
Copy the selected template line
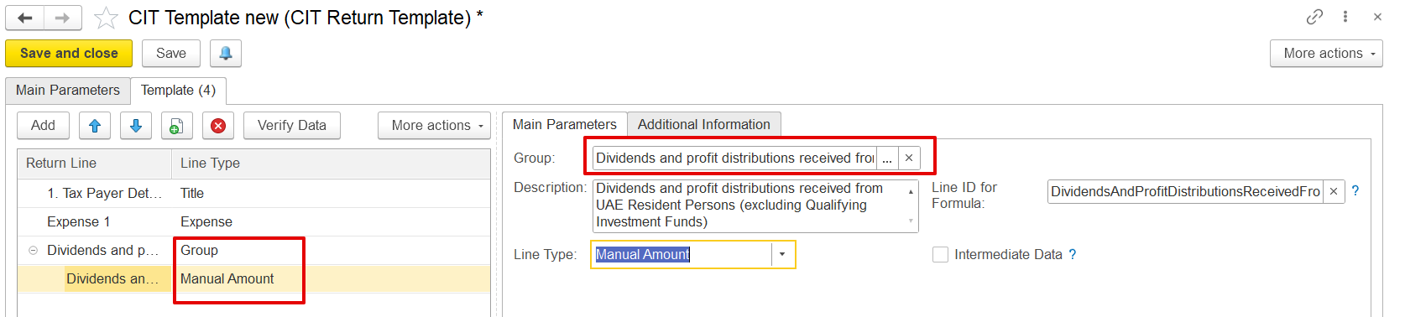click(x=177, y=126)
